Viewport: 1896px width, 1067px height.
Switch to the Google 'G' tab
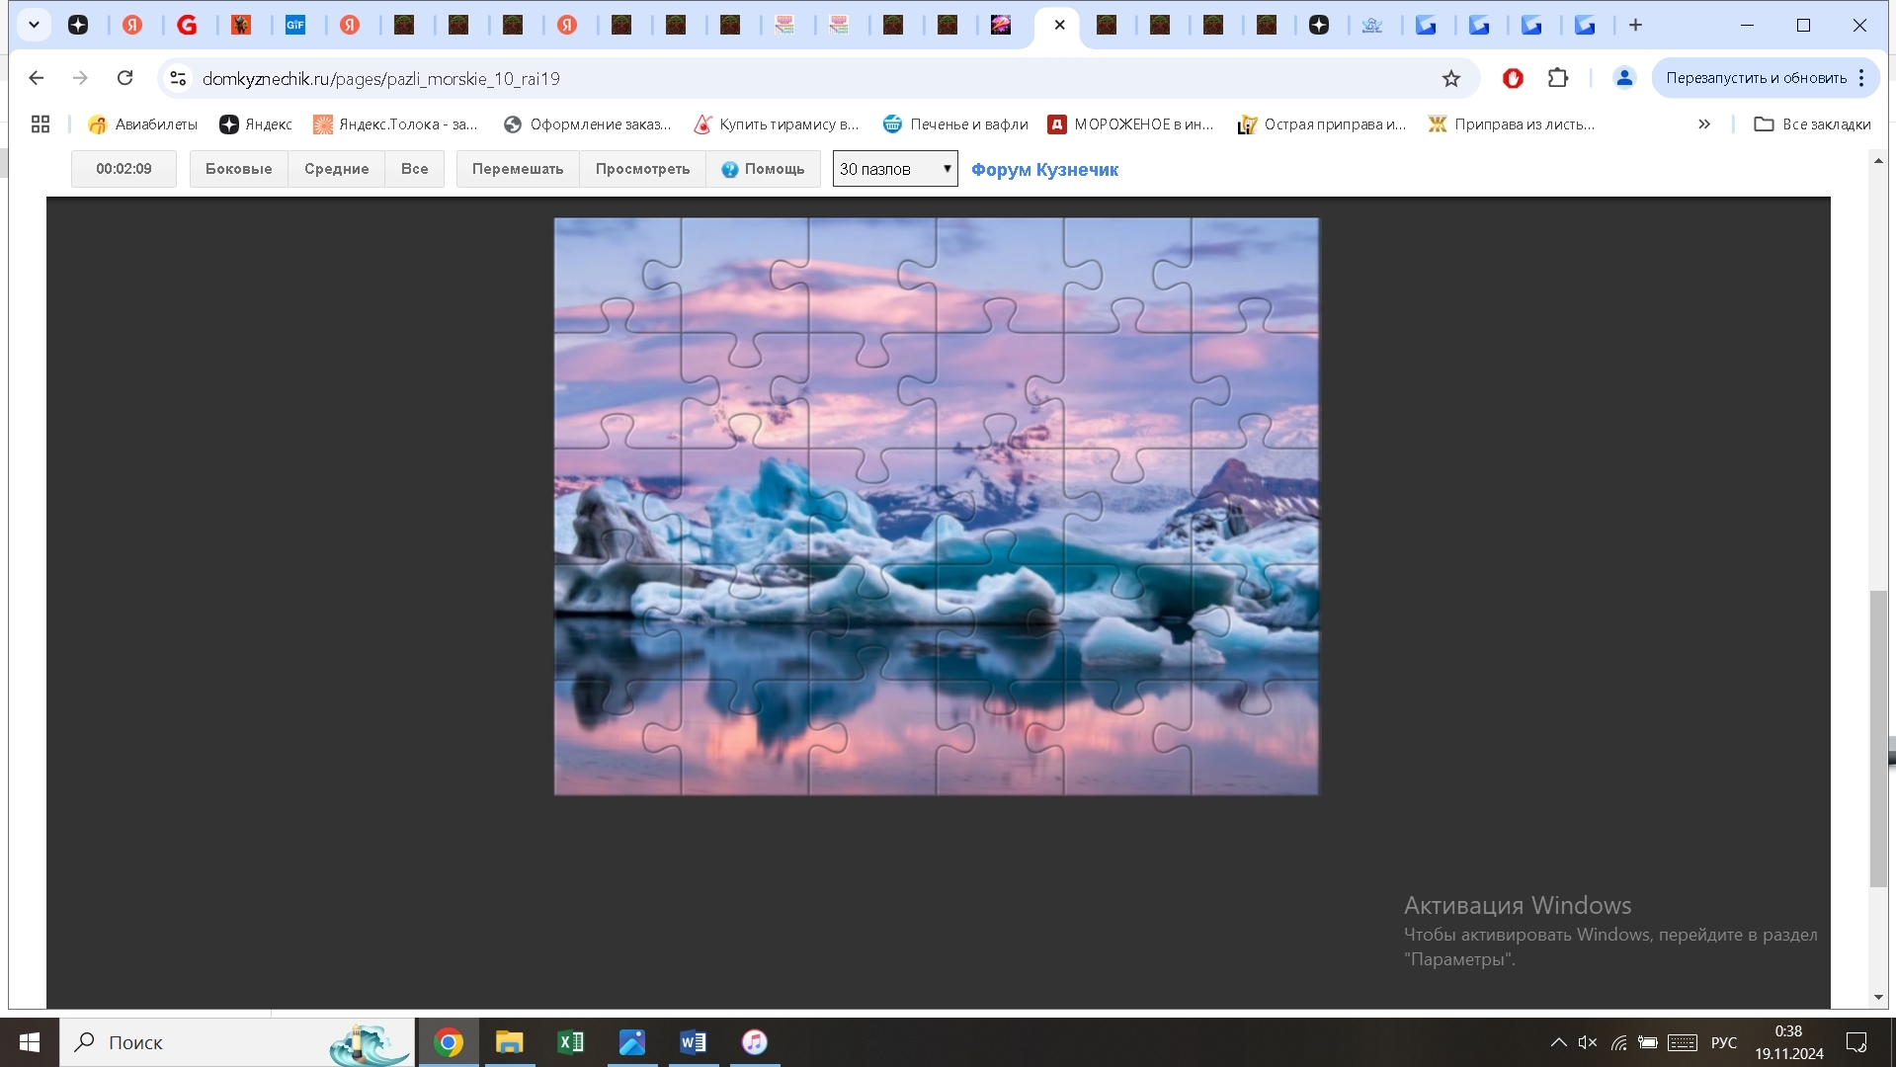187,25
